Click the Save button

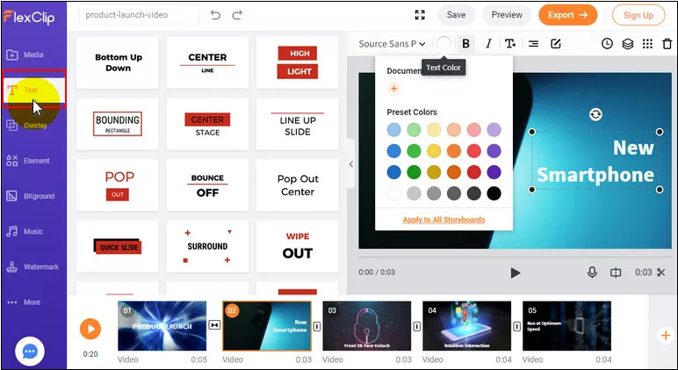pos(456,15)
